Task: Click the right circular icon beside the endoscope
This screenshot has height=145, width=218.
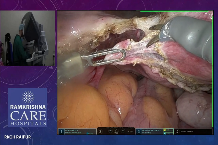Action: [x=123, y=131]
